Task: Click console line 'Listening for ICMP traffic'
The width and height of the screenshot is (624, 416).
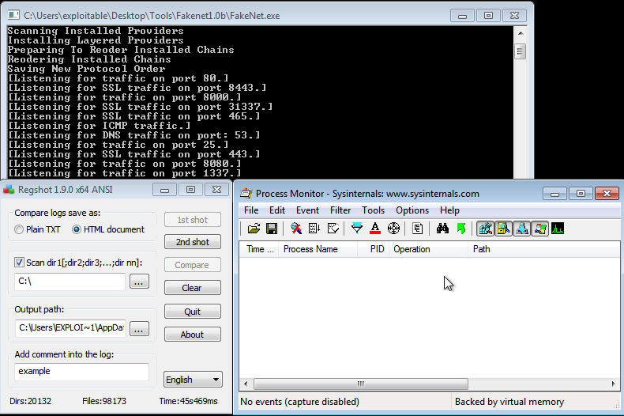Action: pos(99,126)
